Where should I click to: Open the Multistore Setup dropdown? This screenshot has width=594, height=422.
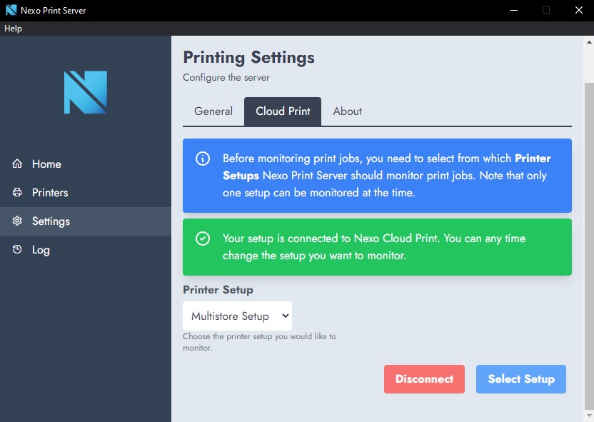(x=237, y=316)
